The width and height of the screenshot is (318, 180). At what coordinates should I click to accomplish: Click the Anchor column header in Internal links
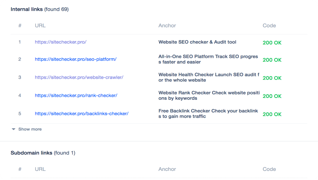pyautogui.click(x=167, y=26)
